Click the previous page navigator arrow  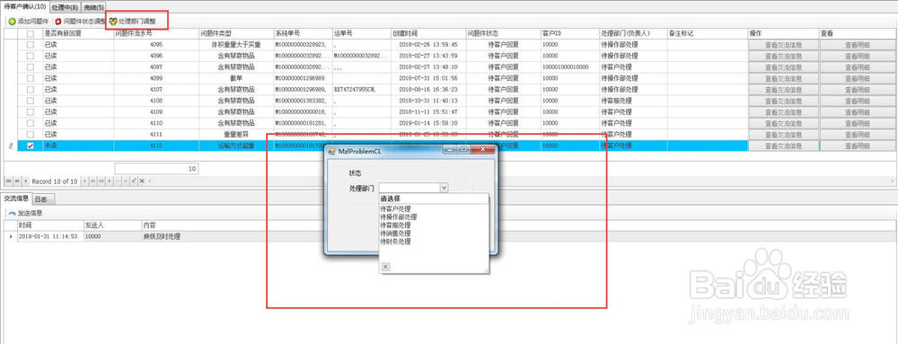pos(17,181)
